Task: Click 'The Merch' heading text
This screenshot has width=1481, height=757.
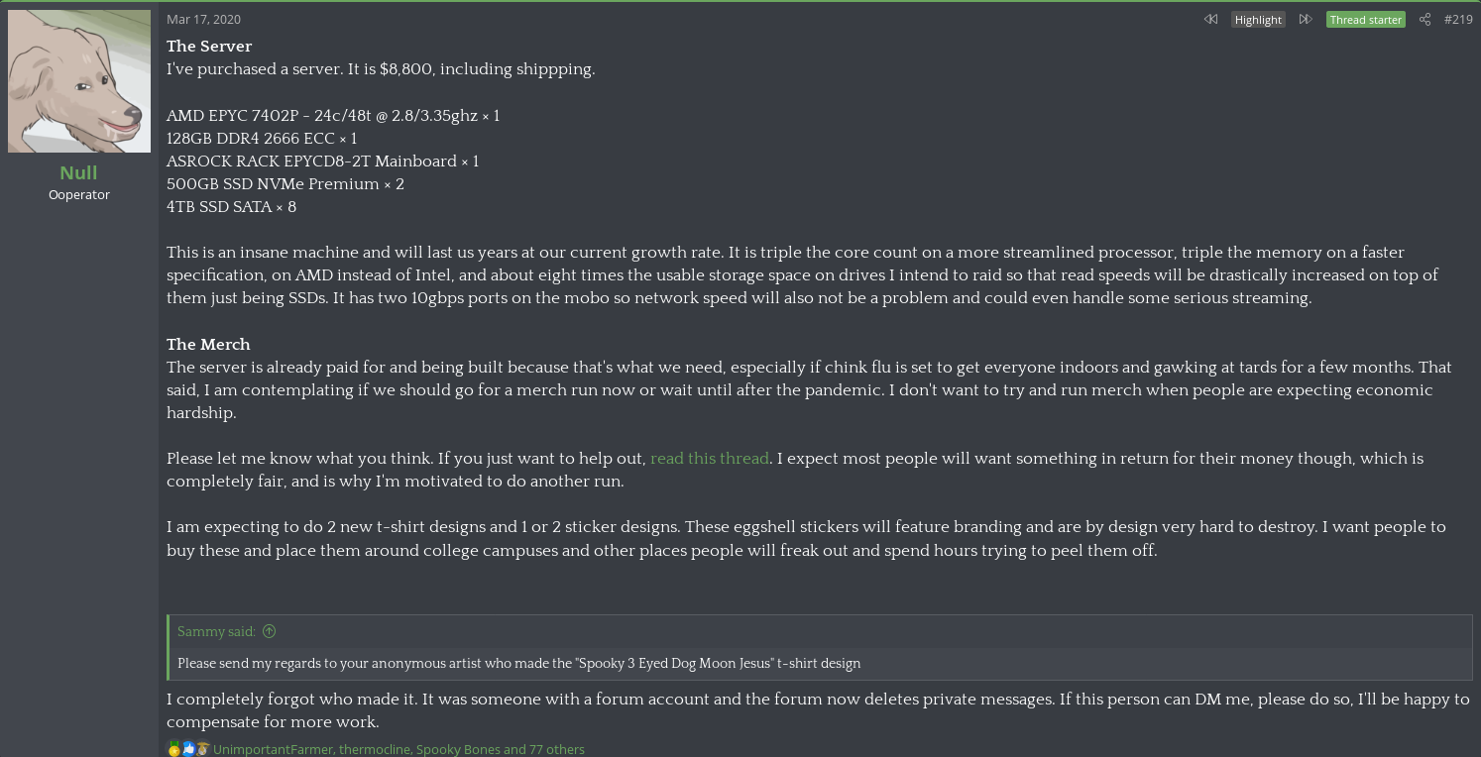Action: (208, 344)
